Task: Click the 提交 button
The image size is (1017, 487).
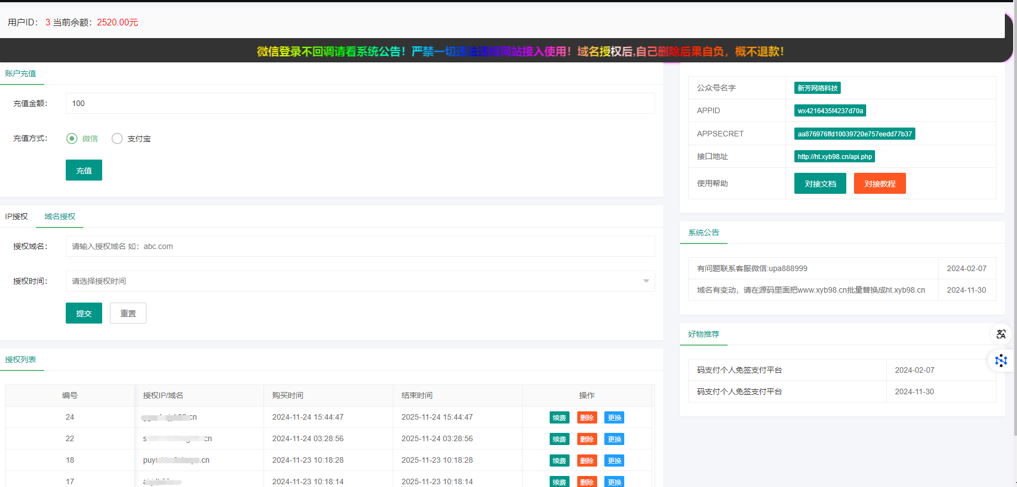Action: point(84,313)
